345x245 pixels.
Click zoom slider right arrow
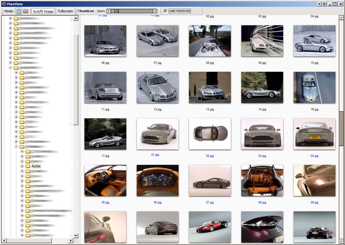(155, 11)
